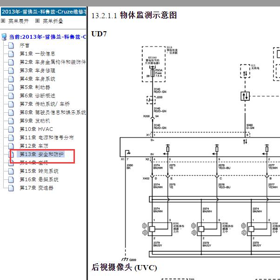Click the J203 splice symbol in diagram
The width and height of the screenshot is (280, 280).
[151, 100]
